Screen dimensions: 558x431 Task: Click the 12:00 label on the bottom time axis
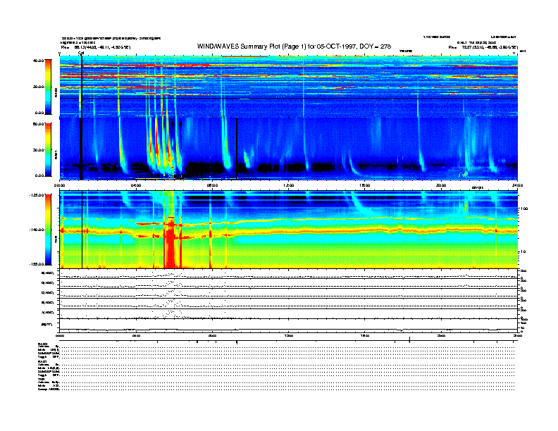289,335
